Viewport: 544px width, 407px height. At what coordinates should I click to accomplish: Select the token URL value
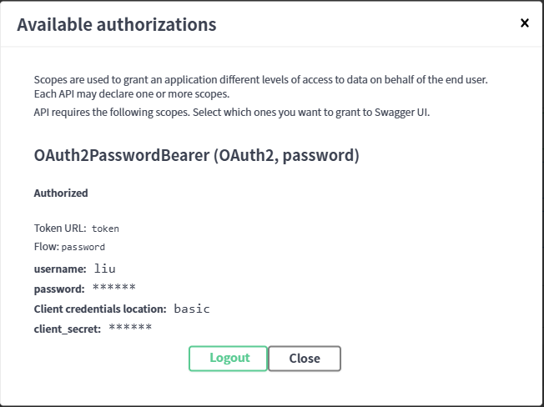[x=105, y=229]
